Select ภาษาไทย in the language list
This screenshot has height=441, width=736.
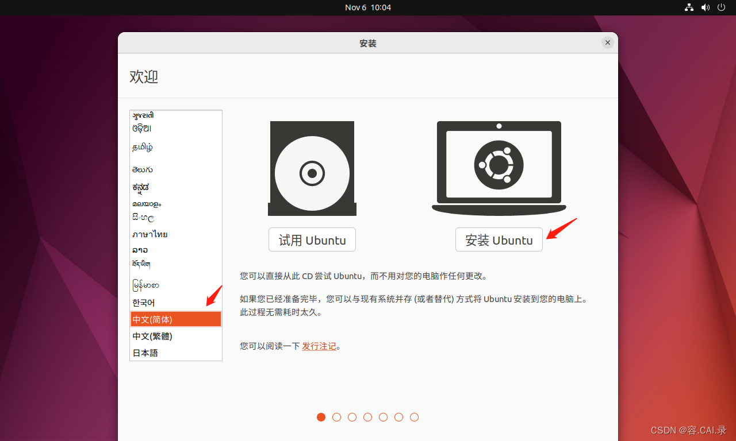176,234
